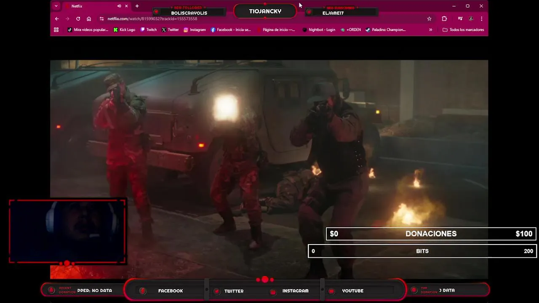
Task: Click the Steam icon for Paladins
Action: point(368,30)
